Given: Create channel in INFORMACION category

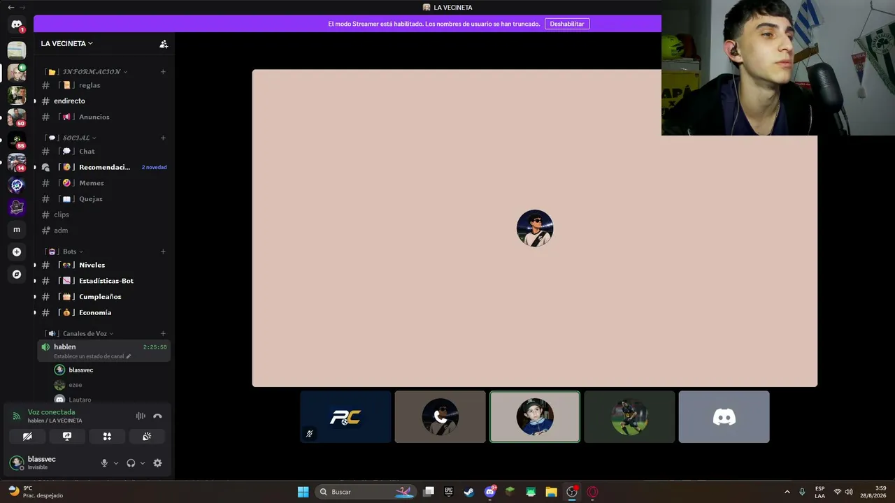Looking at the screenshot, I should pyautogui.click(x=163, y=71).
